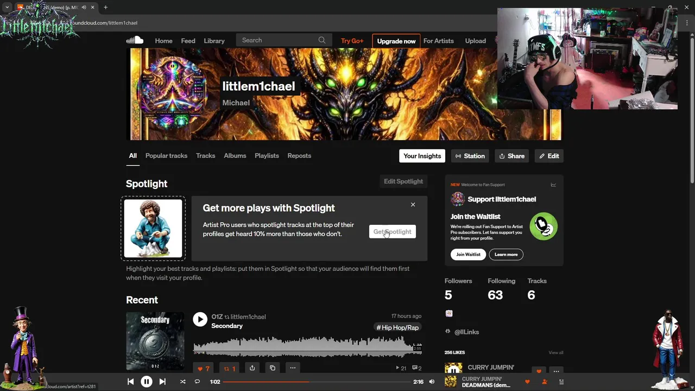695x391 pixels.
Task: Open the Followers count
Action: (458, 289)
